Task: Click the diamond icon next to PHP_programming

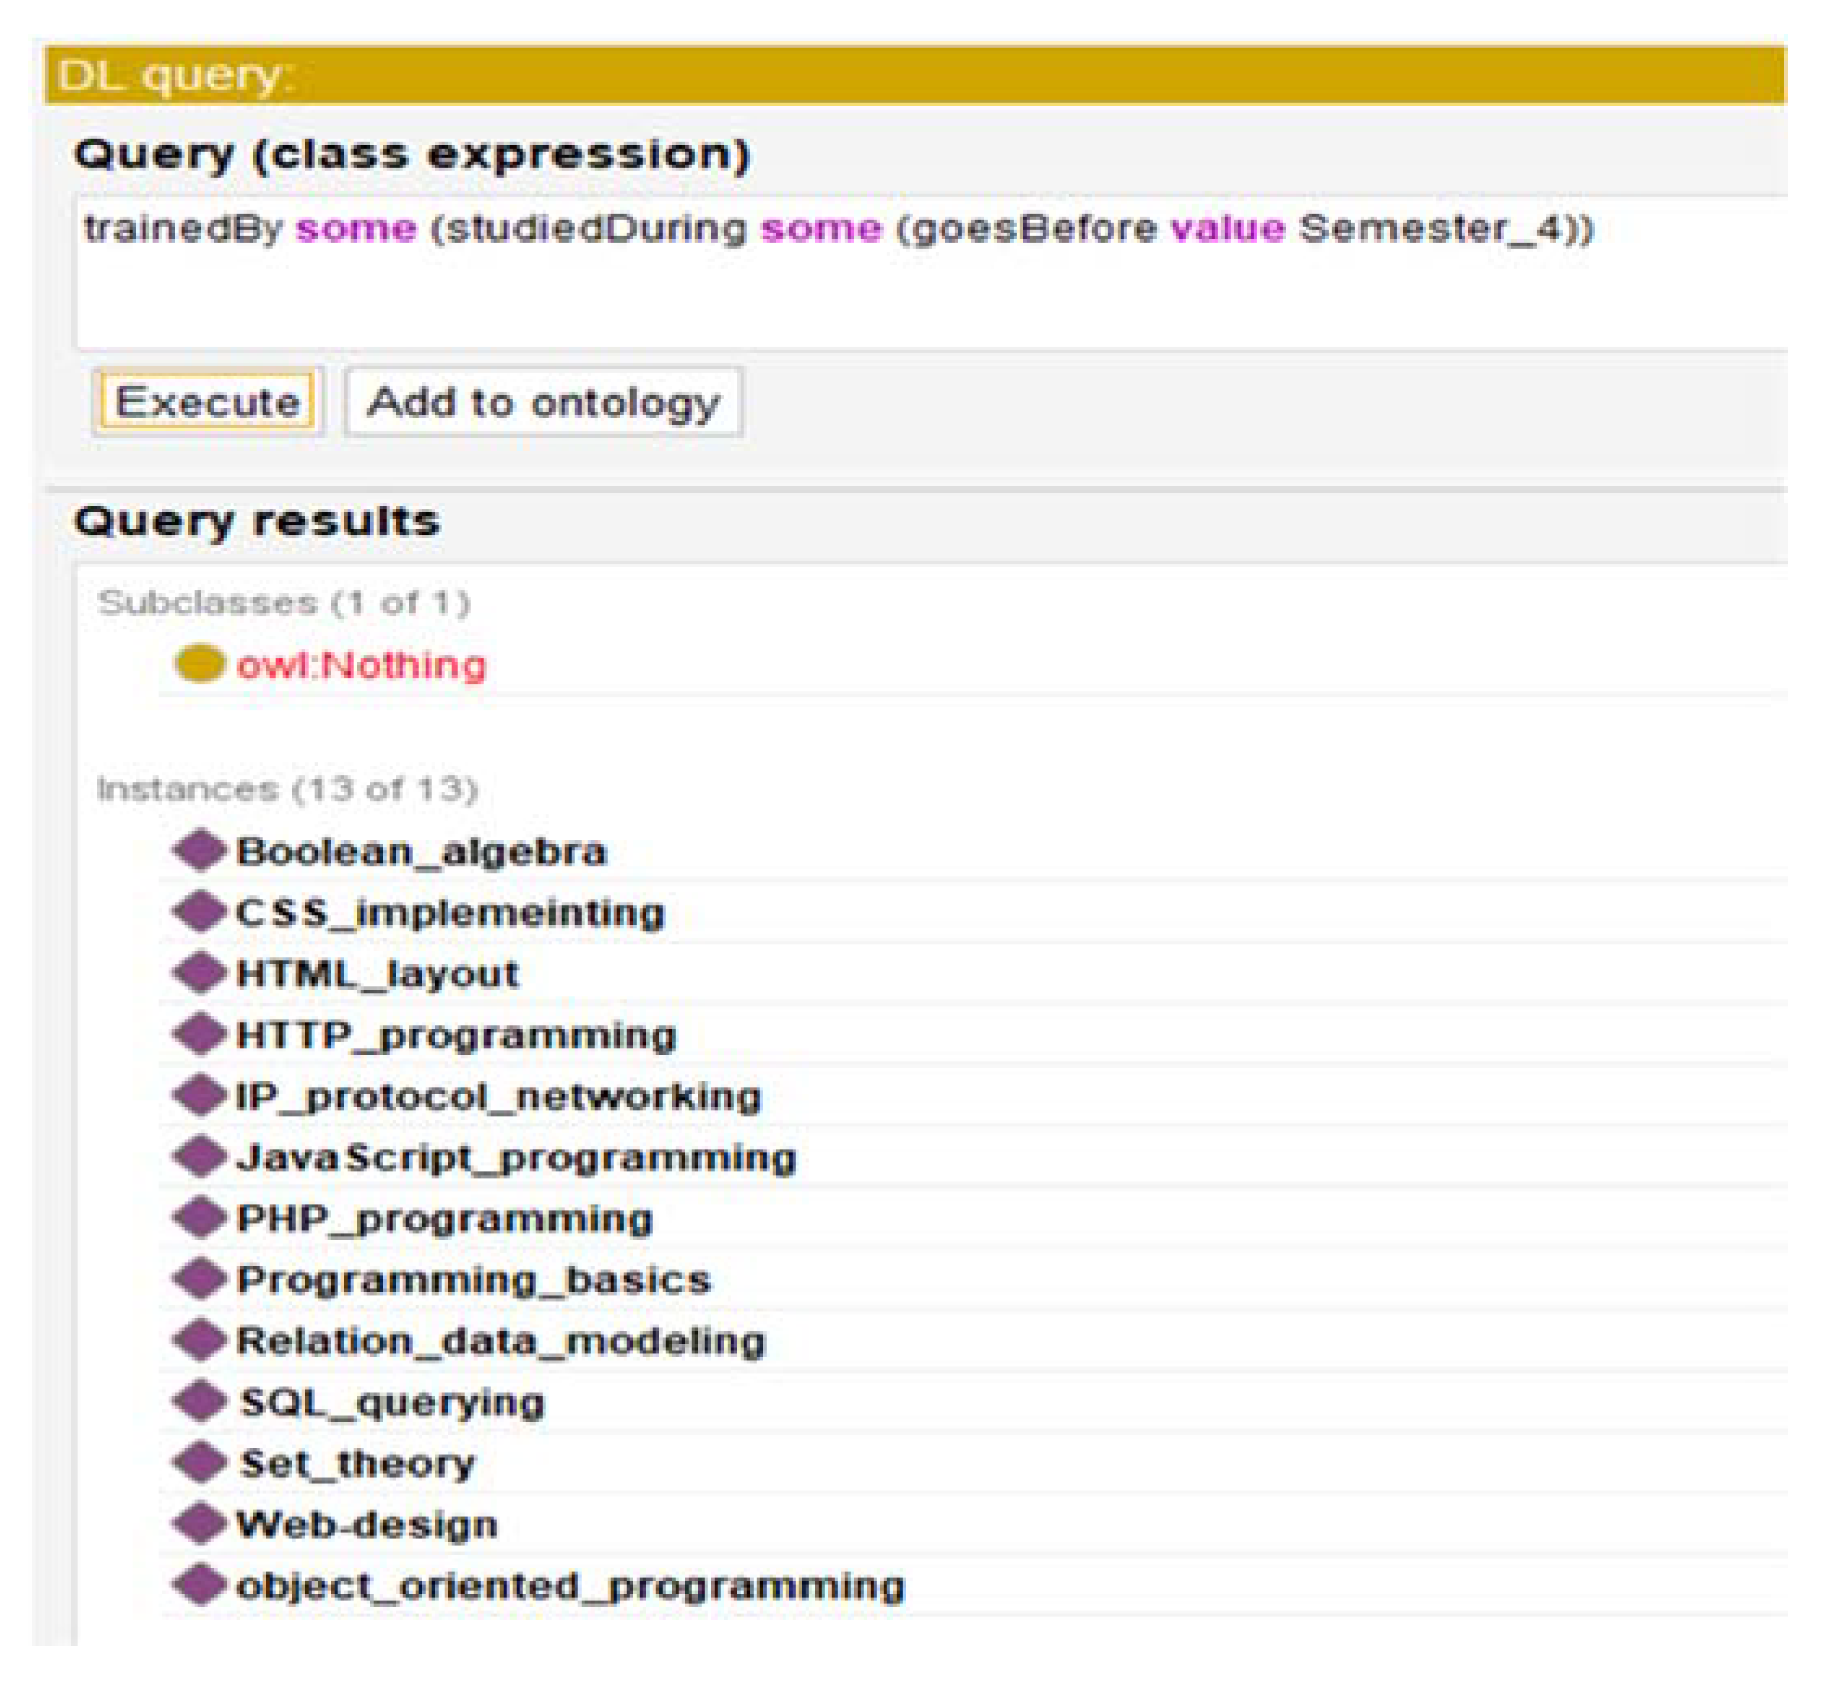Action: click(x=199, y=1218)
